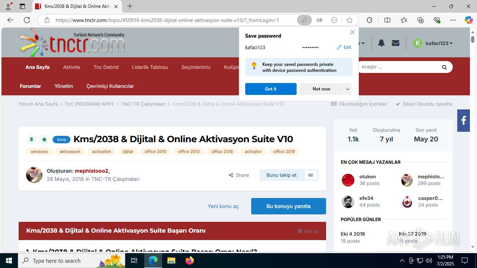Open Settings and more ellipsis menu
Image resolution: width=477 pixels, height=268 pixels.
pos(453,20)
